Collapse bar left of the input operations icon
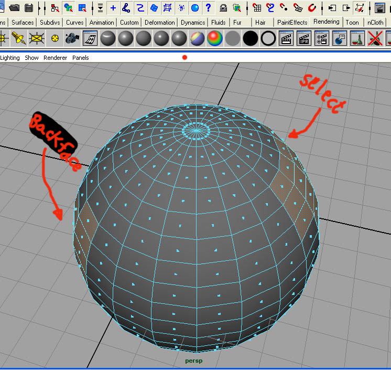This screenshot has width=391, height=370. click(x=322, y=8)
